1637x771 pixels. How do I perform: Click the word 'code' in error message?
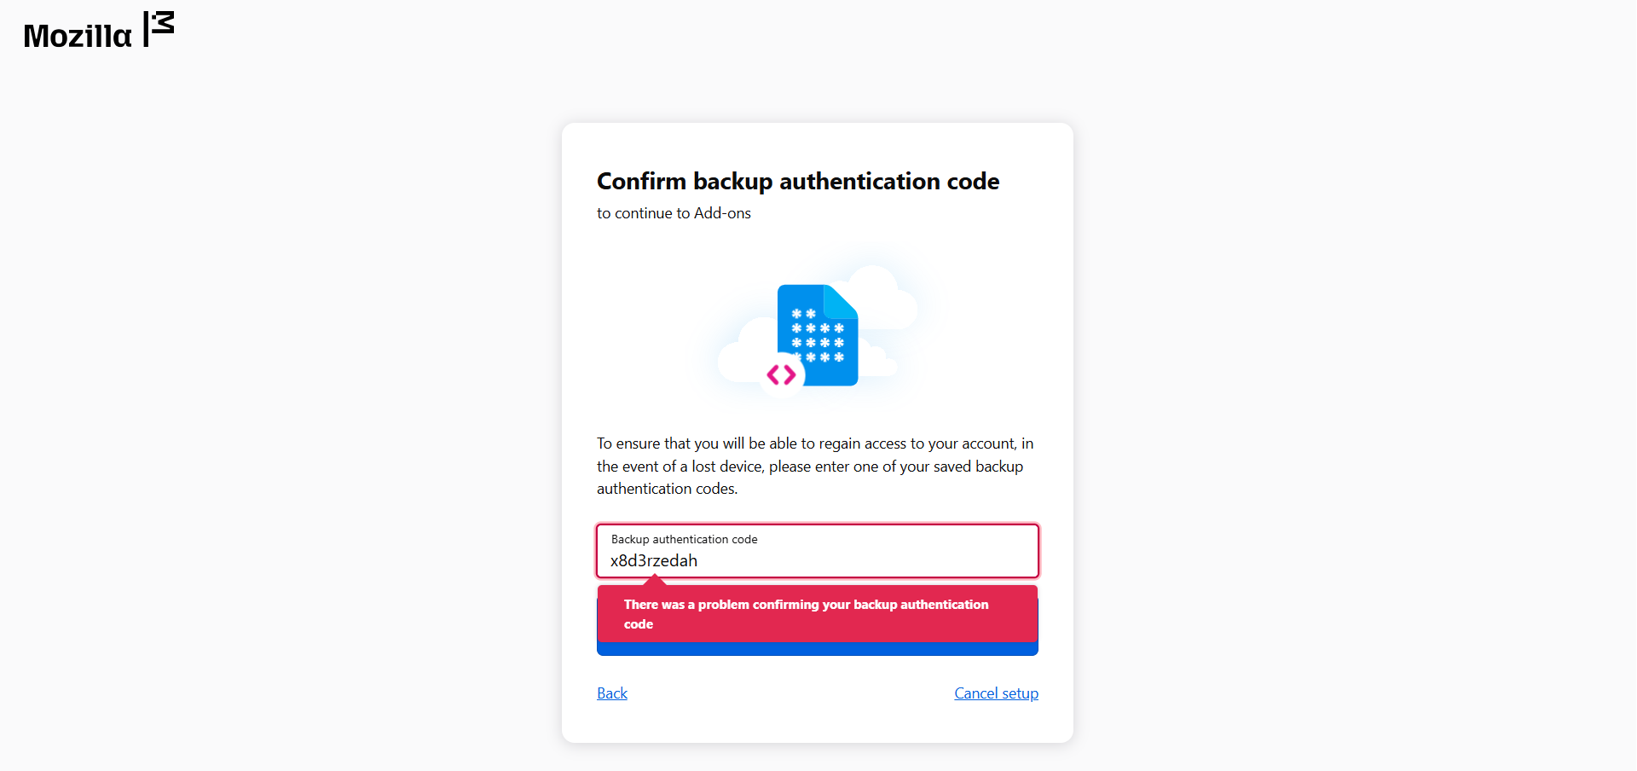(639, 624)
